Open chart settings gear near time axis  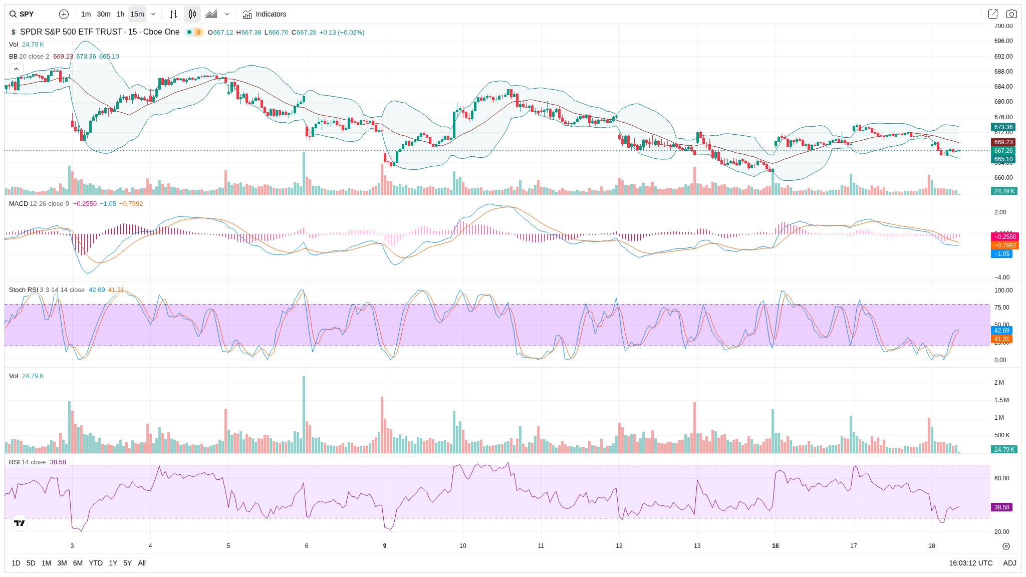pos(1006,546)
